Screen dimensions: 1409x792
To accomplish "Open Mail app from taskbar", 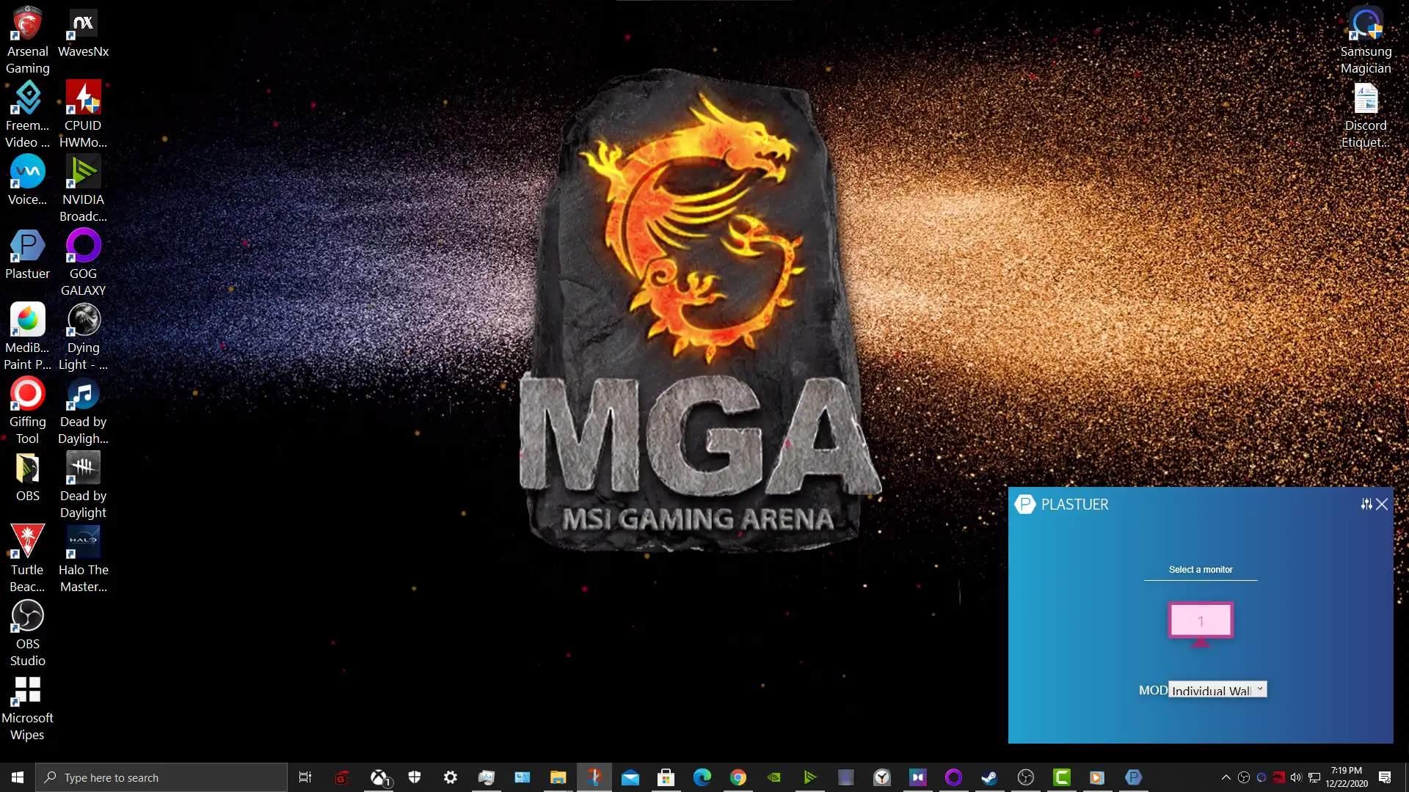I will click(630, 777).
